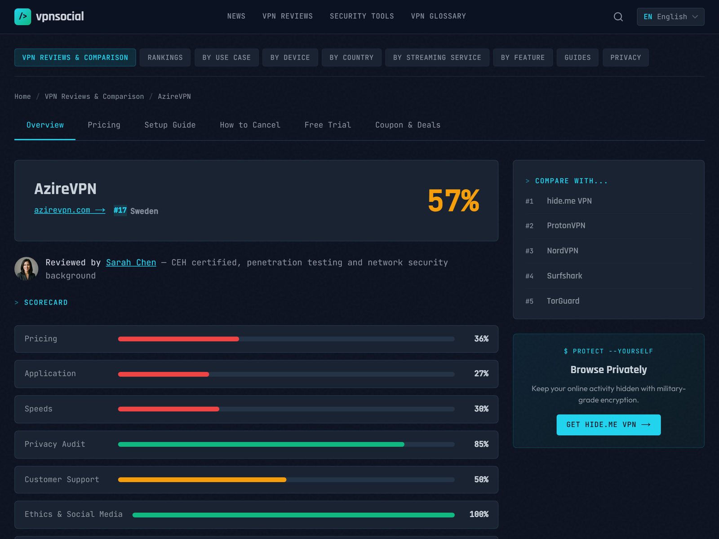Open VPN Reviews & Comparison breadcrumb
This screenshot has height=539, width=719.
click(94, 97)
